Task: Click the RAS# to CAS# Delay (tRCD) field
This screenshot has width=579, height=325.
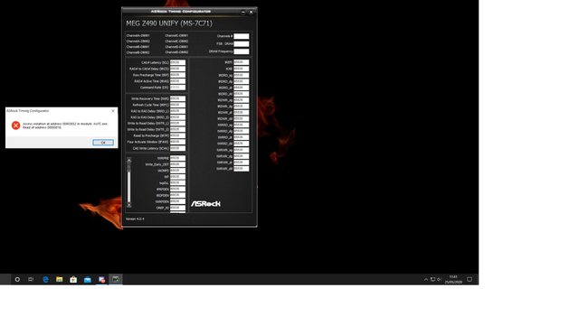Action: pyautogui.click(x=177, y=69)
